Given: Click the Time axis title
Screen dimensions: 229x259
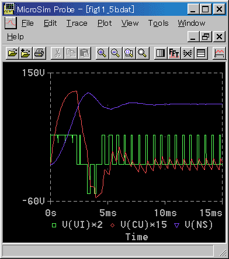Looking at the screenshot, I should (x=137, y=237).
